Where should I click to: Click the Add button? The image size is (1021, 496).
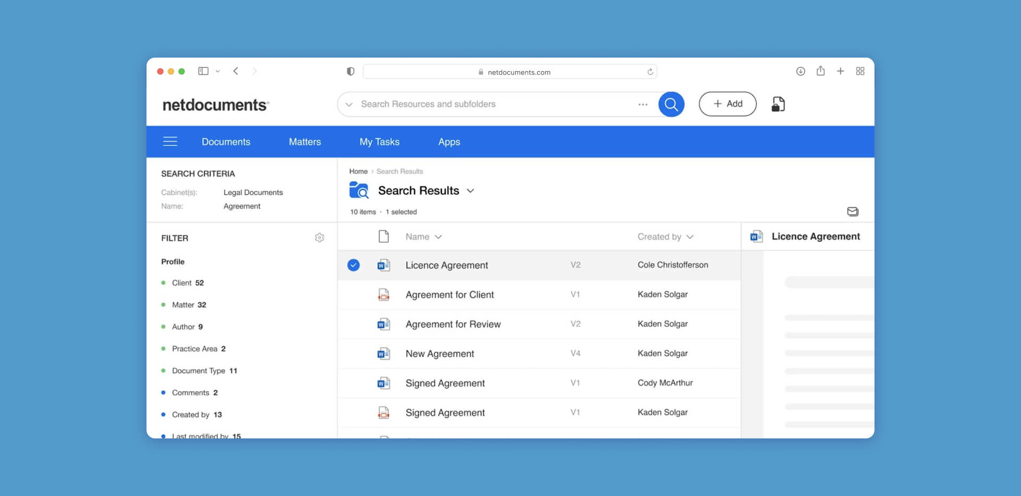pos(727,104)
